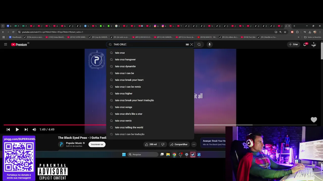Open the on-screen keyboard icon in search box
The image size is (323, 181).
[187, 44]
